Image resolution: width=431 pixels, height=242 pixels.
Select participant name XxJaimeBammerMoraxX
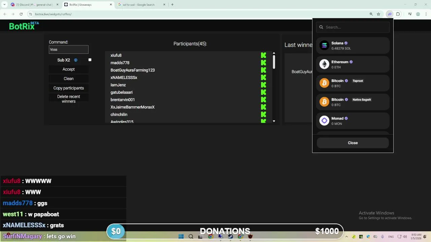pyautogui.click(x=132, y=107)
